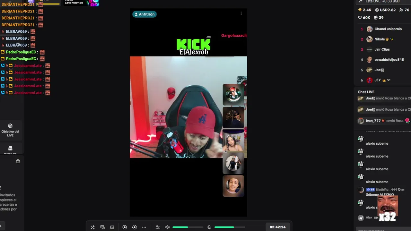Select first guest avatar in preview
The width and height of the screenshot is (411, 231).
tap(233, 95)
